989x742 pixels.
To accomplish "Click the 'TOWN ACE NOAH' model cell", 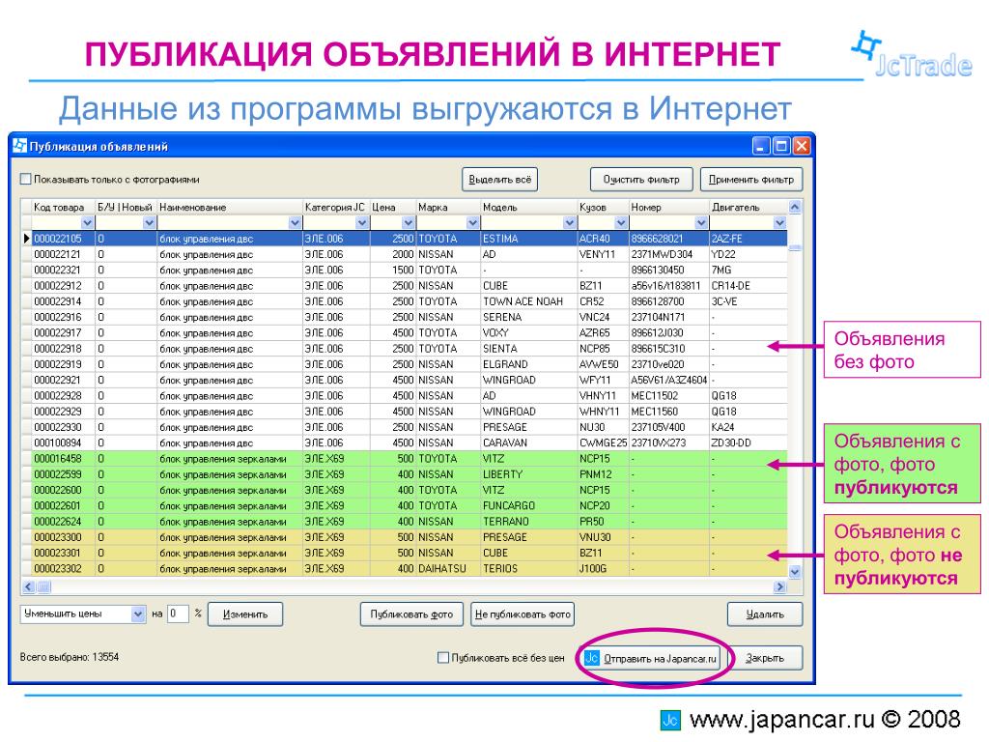I will coord(528,301).
